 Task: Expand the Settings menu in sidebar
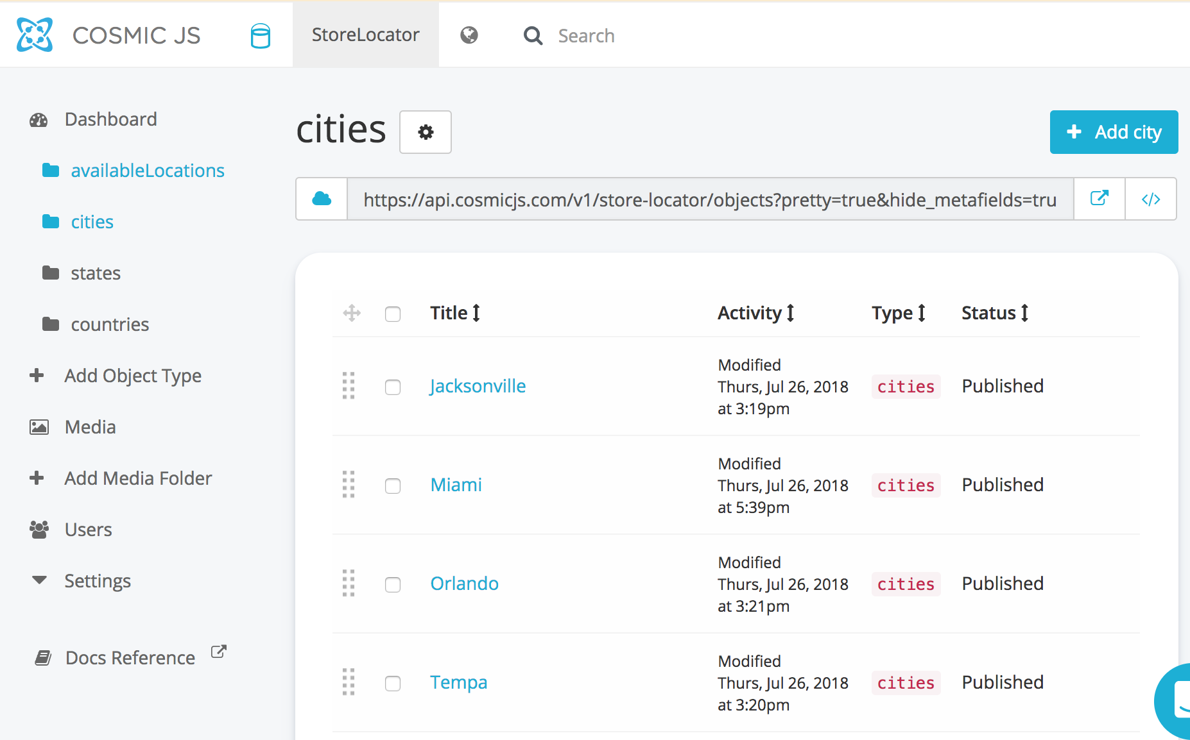97,581
